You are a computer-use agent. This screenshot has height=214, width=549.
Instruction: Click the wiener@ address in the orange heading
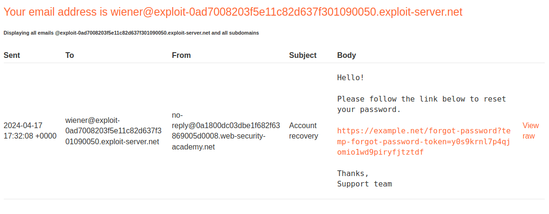pyautogui.click(x=286, y=12)
